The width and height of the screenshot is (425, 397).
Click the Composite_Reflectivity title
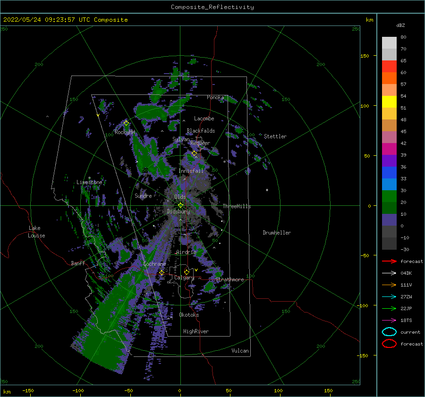(212, 7)
